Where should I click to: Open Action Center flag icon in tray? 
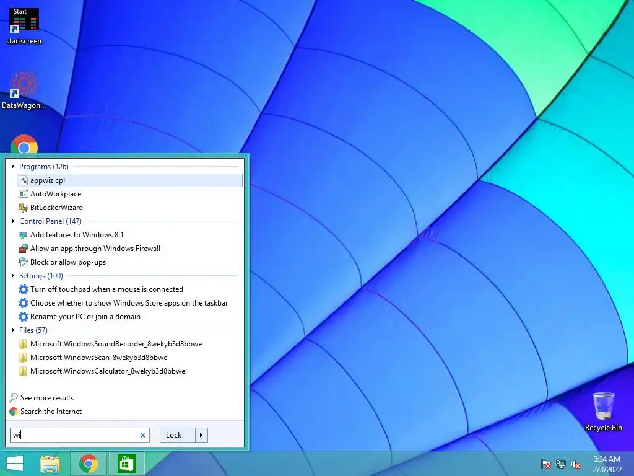coord(546,464)
